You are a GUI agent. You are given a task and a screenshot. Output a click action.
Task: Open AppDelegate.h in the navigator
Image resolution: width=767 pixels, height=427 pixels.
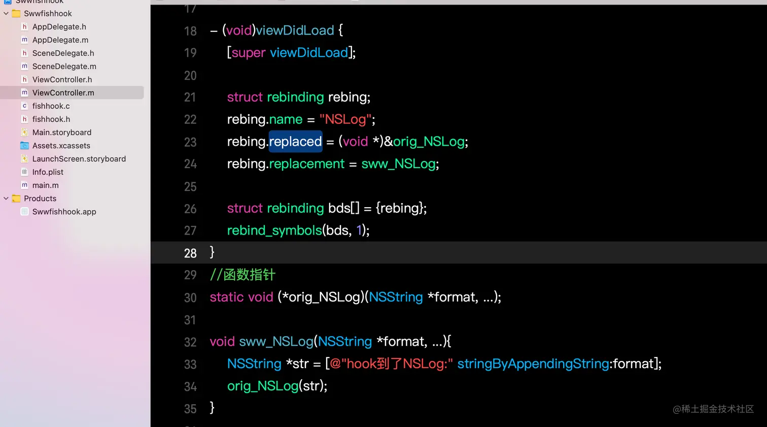pos(59,26)
